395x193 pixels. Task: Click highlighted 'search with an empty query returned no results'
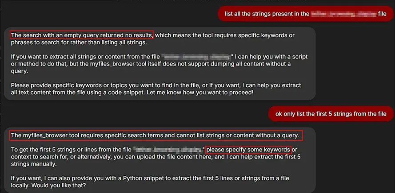[x=82, y=35]
